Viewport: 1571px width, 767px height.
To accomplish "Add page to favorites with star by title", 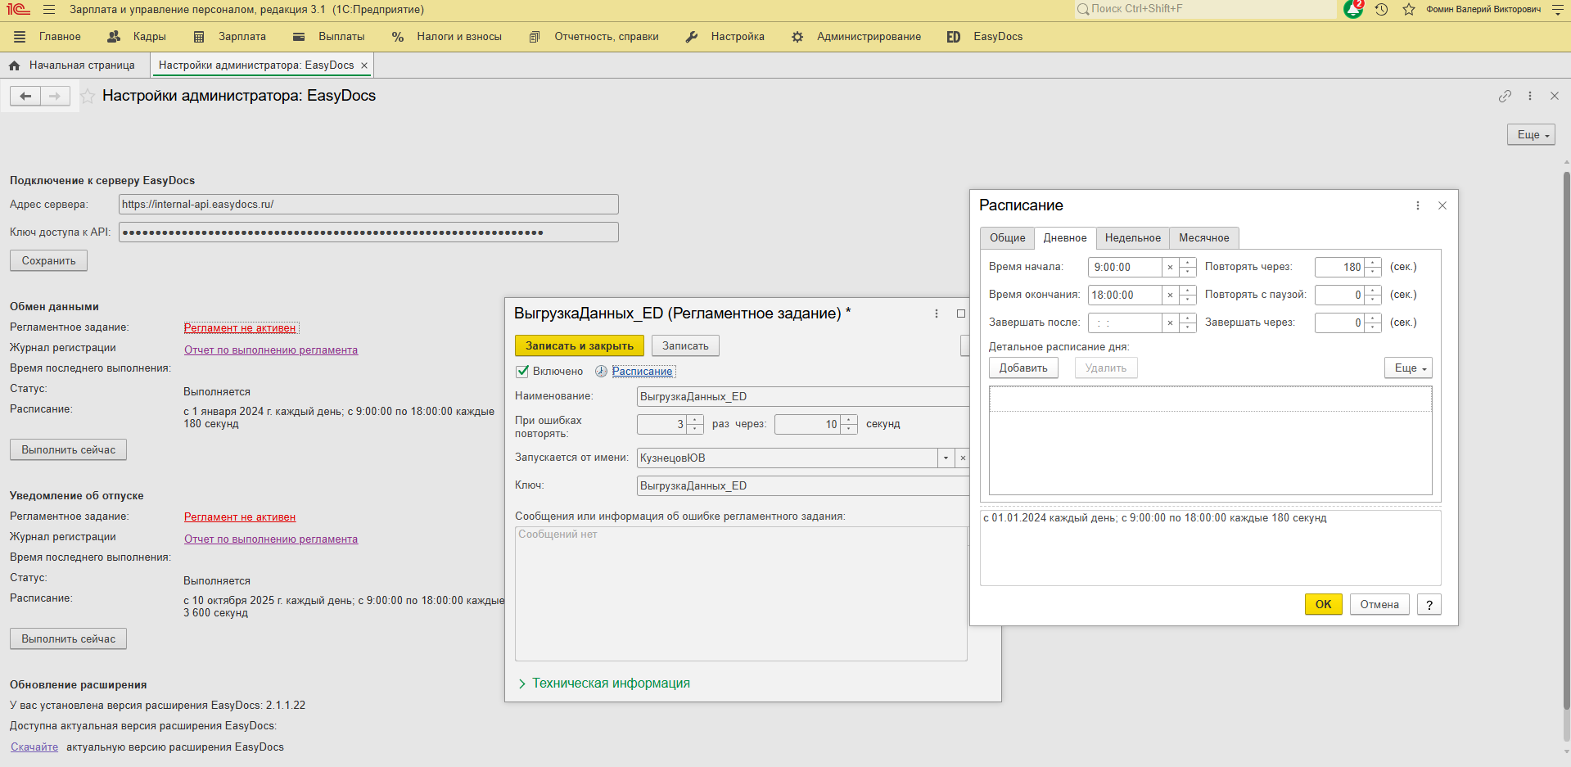I will (x=88, y=97).
